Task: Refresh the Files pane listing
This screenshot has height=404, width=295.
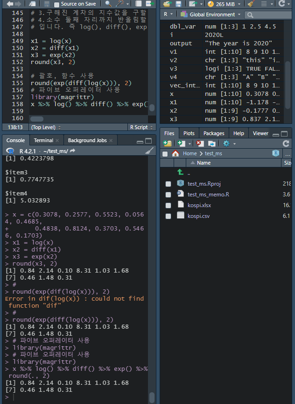Action: [286, 144]
